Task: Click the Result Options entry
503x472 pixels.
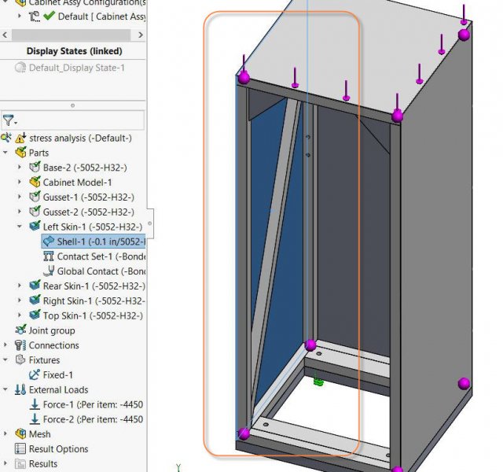Action: (58, 448)
